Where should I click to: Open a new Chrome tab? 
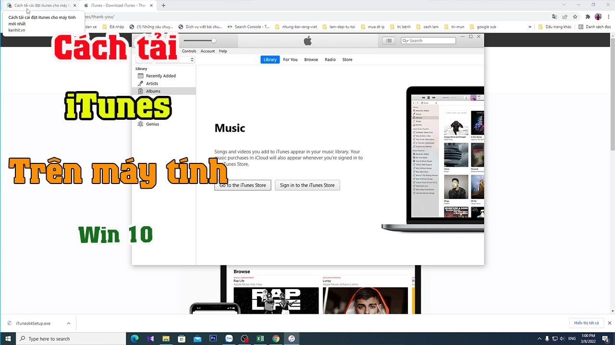click(x=163, y=5)
